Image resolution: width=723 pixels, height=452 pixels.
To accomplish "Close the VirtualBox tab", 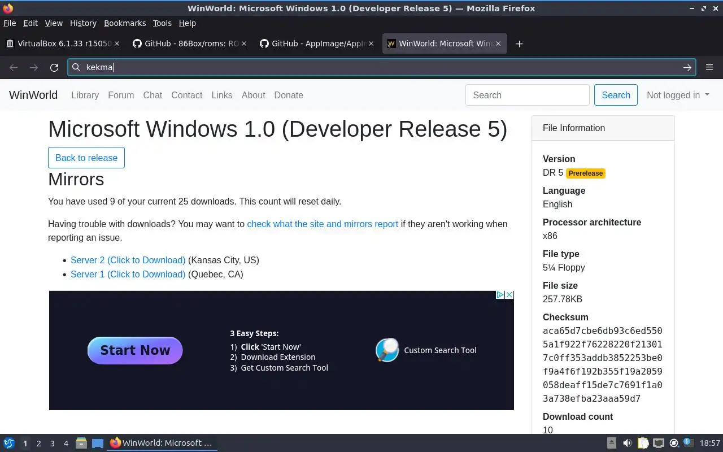I will click(116, 44).
